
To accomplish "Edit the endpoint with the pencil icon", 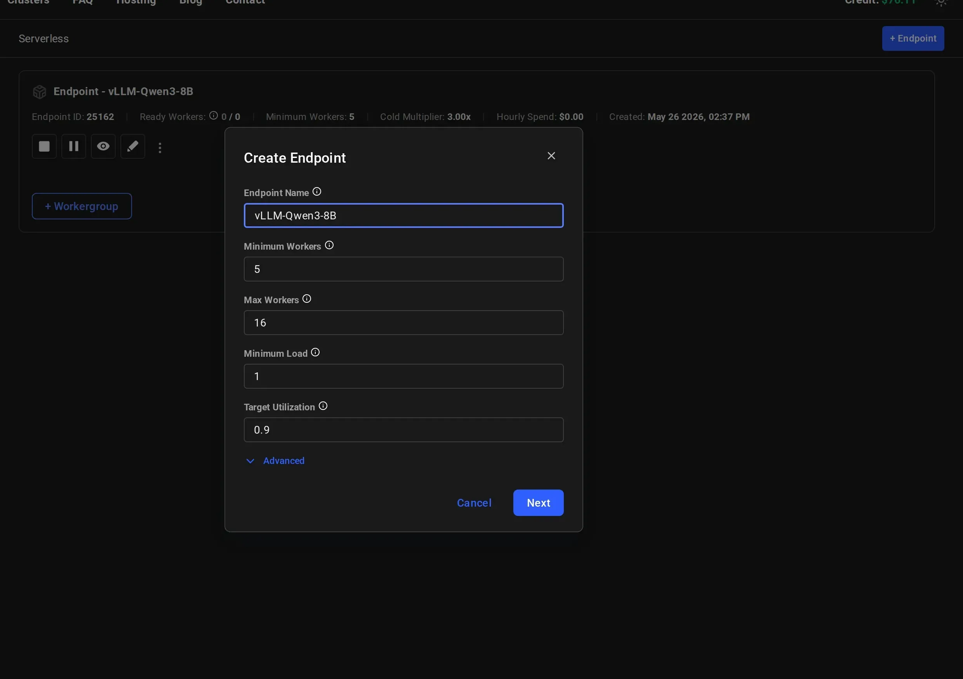I will (132, 146).
